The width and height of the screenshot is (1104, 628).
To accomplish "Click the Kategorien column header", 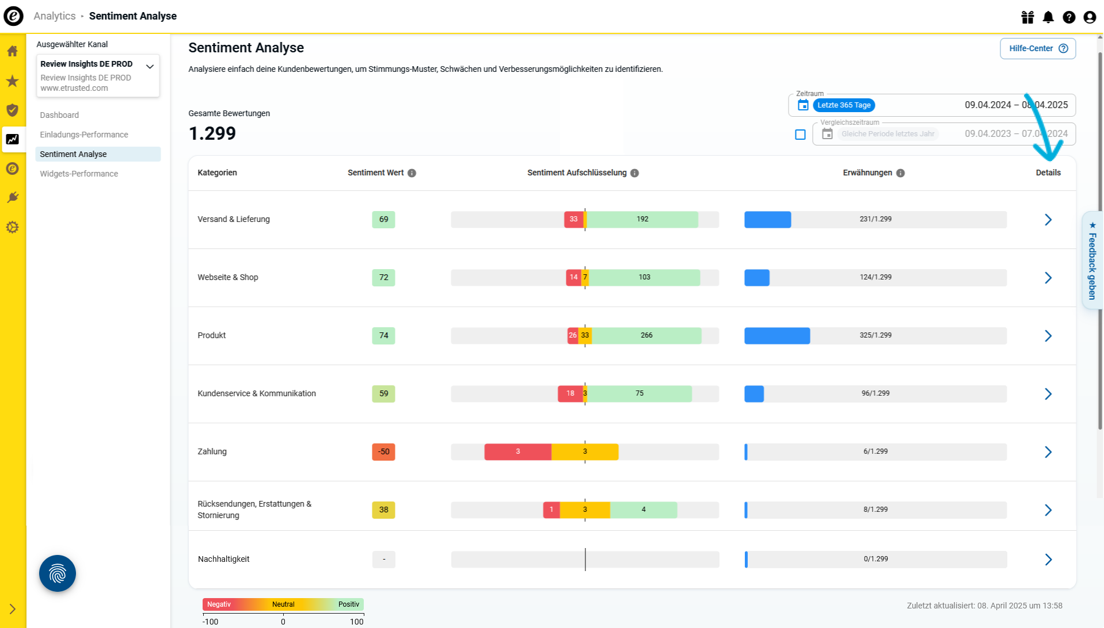I will coord(217,173).
